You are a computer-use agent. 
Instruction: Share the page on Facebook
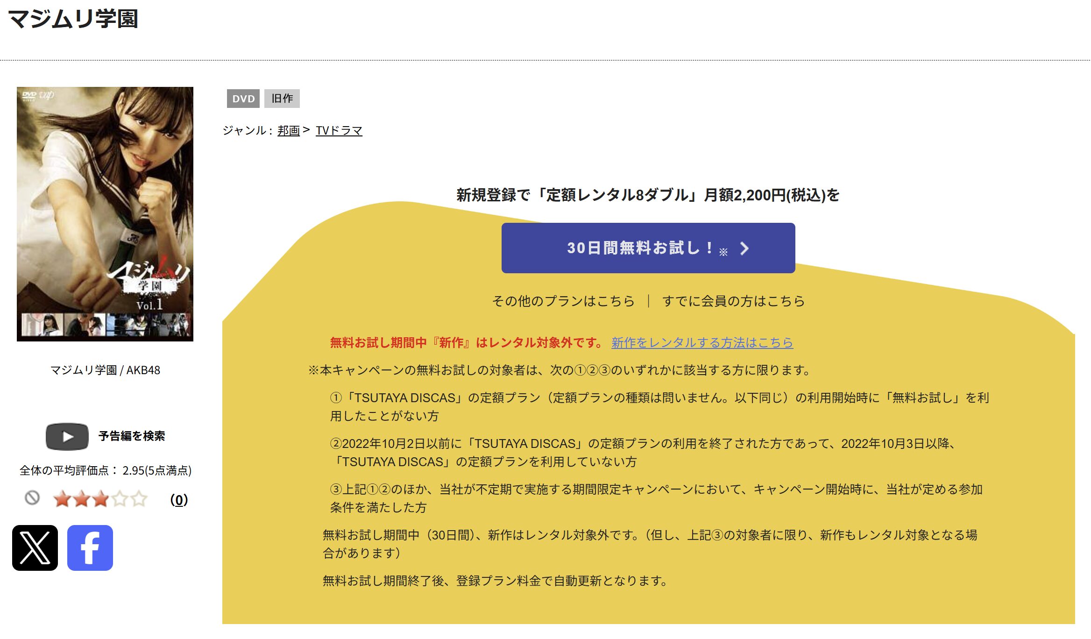[90, 548]
